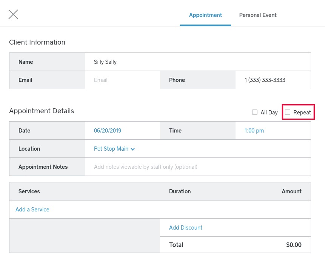Screen dimensions: 325x256
Task: Click the Client Information heading
Action: (37, 42)
